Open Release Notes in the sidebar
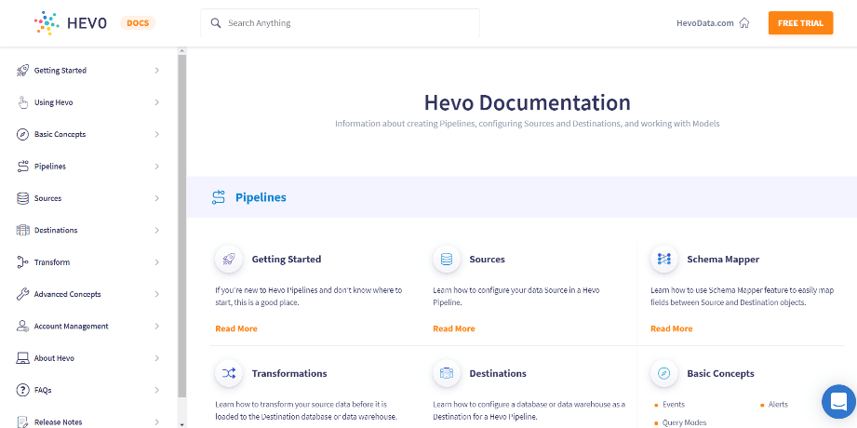The image size is (857, 428). (x=58, y=422)
